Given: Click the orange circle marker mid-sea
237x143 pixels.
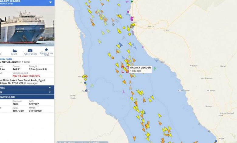Looking at the screenshot, I should point(113,58).
